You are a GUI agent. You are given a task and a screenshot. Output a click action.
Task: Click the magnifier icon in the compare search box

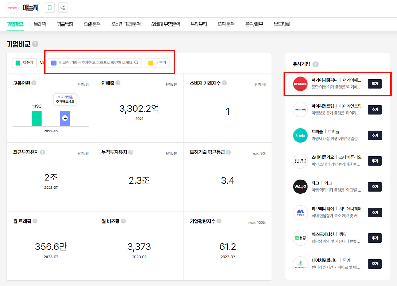click(136, 63)
